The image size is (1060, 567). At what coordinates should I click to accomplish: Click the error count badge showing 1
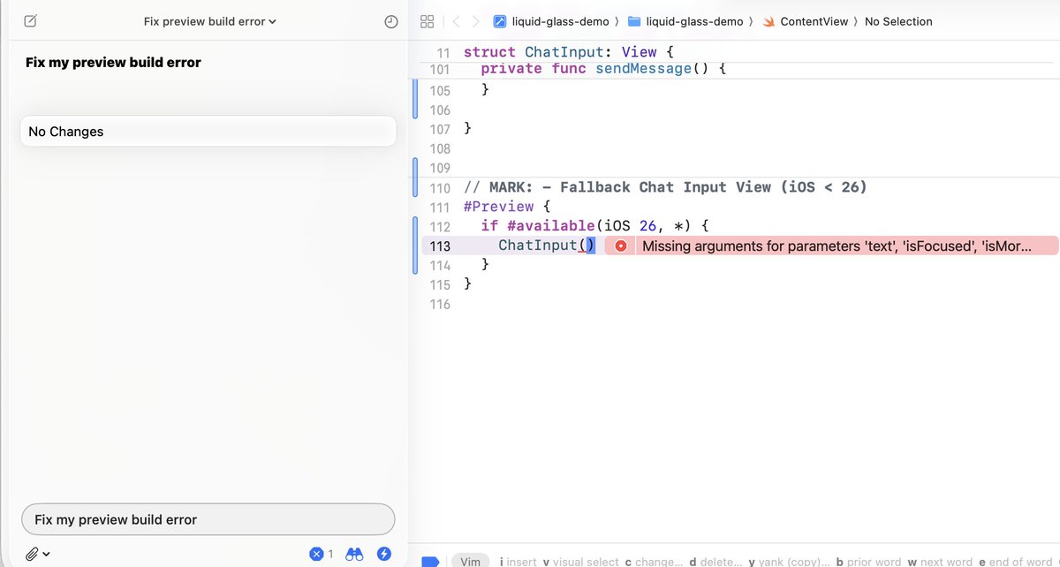click(x=322, y=554)
